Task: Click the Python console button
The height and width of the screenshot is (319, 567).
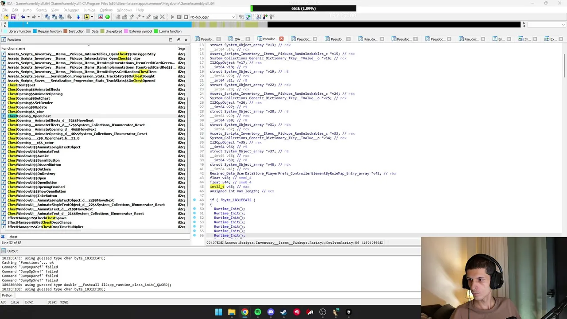Action: [x=7, y=295]
